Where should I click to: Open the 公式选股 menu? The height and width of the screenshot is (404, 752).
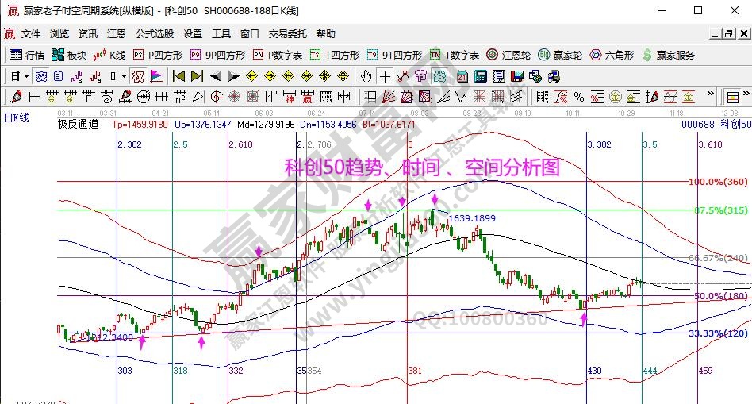pyautogui.click(x=155, y=34)
